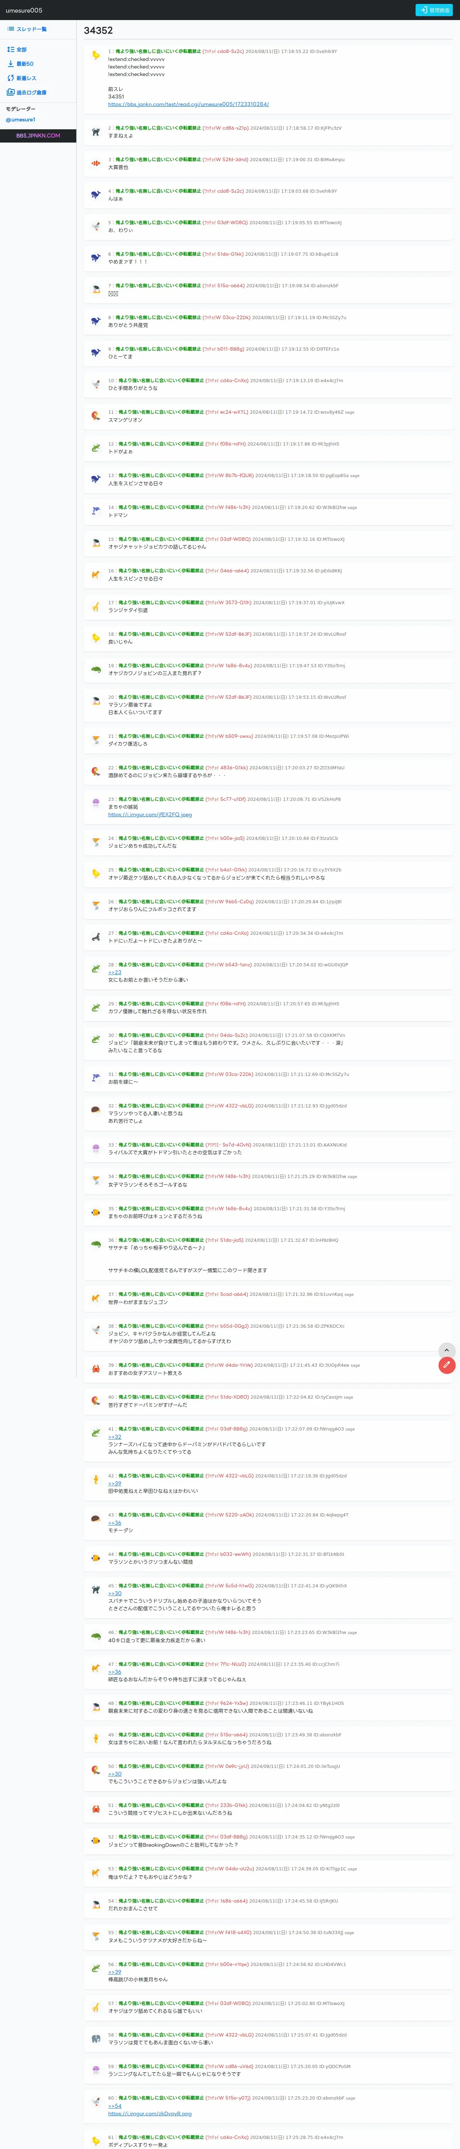Screen dimensions: 460x2149
Task: Click the avatar icon of post 1
Action: 96,55
